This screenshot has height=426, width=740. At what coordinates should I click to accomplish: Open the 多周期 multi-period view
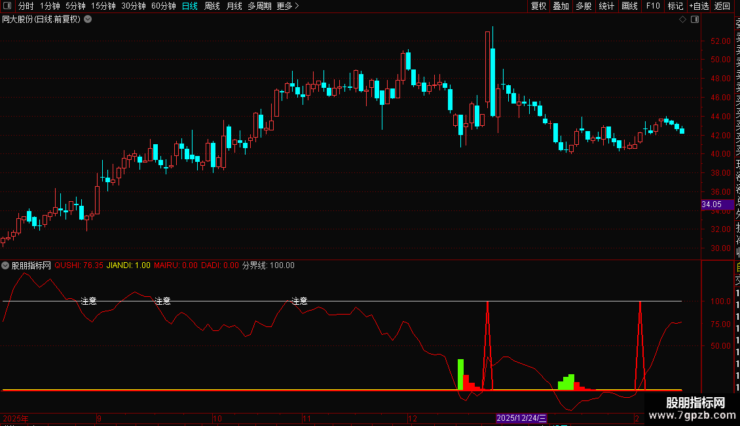(x=259, y=6)
